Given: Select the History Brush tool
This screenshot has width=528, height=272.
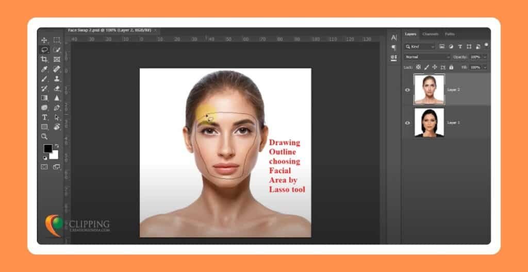Looking at the screenshot, I should point(44,88).
